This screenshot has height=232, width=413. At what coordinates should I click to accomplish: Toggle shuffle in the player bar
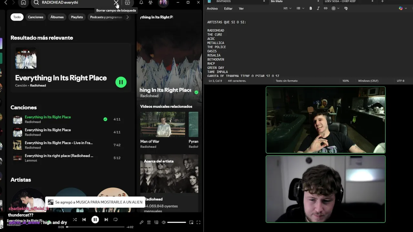75,219
